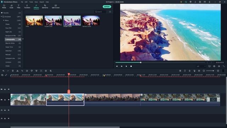
Task: Click the preview volume speaker icon
Action: (x=219, y=66)
